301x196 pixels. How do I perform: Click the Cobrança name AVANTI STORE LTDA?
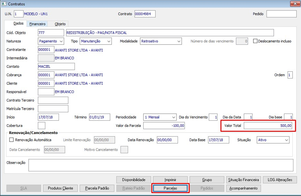pyautogui.click(x=79, y=75)
